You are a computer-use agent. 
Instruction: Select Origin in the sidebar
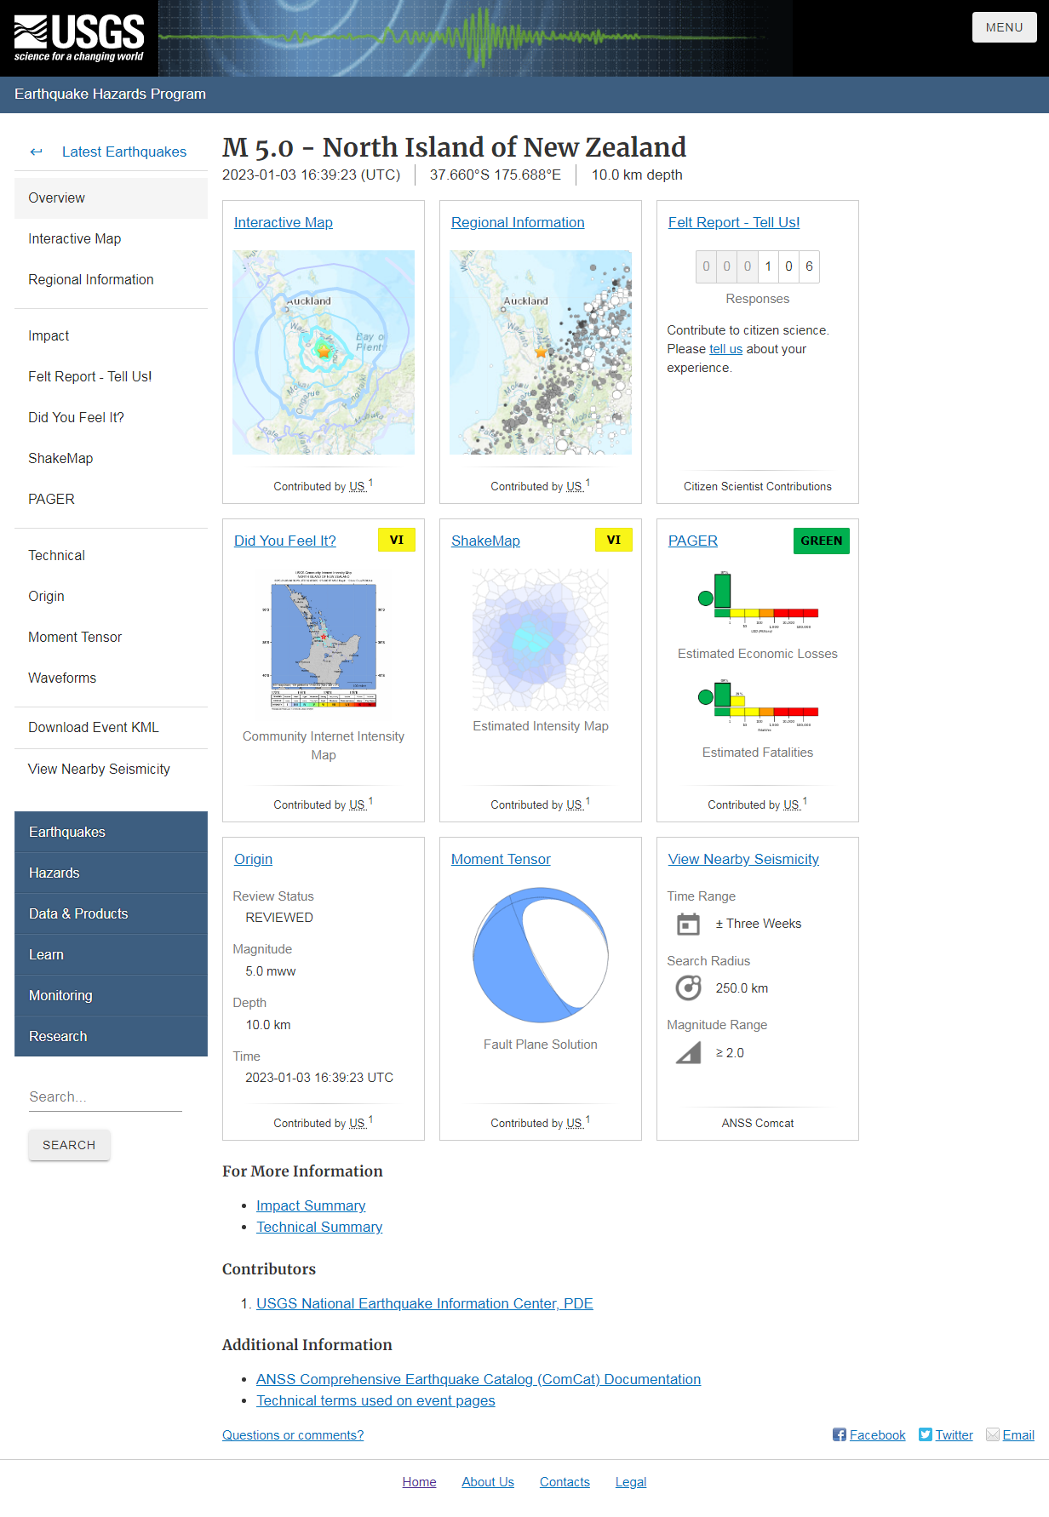111,596
